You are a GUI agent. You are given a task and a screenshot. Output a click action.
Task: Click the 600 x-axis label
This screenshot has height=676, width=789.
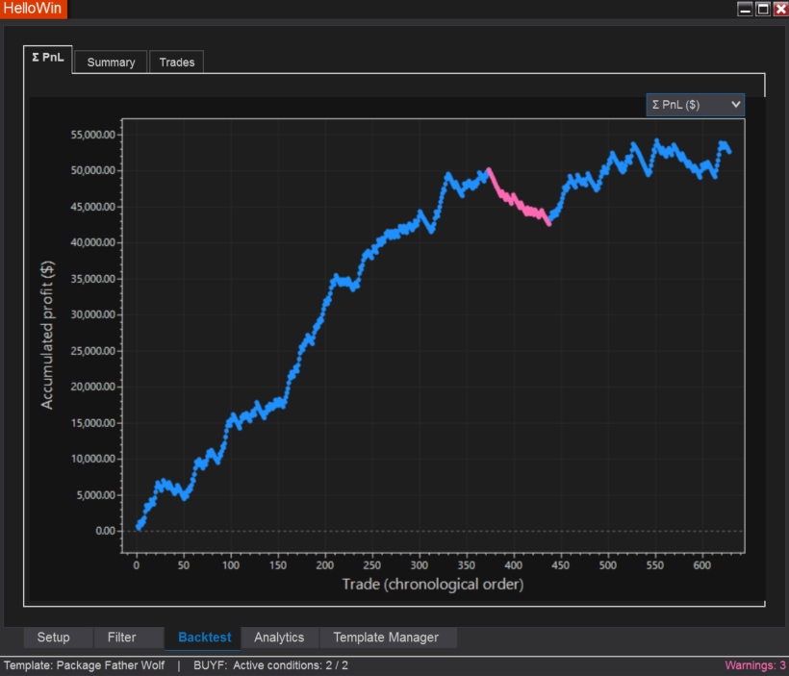(702, 565)
